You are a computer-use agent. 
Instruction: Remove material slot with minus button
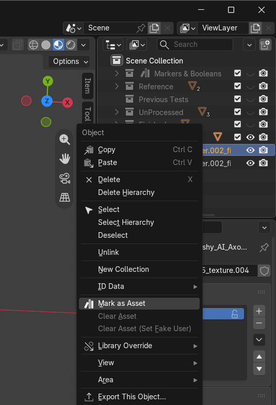pyautogui.click(x=259, y=323)
